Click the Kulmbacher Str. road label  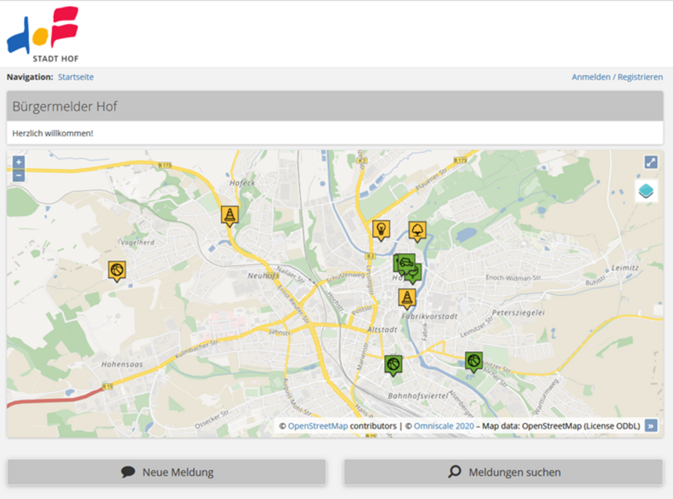pyautogui.click(x=197, y=350)
